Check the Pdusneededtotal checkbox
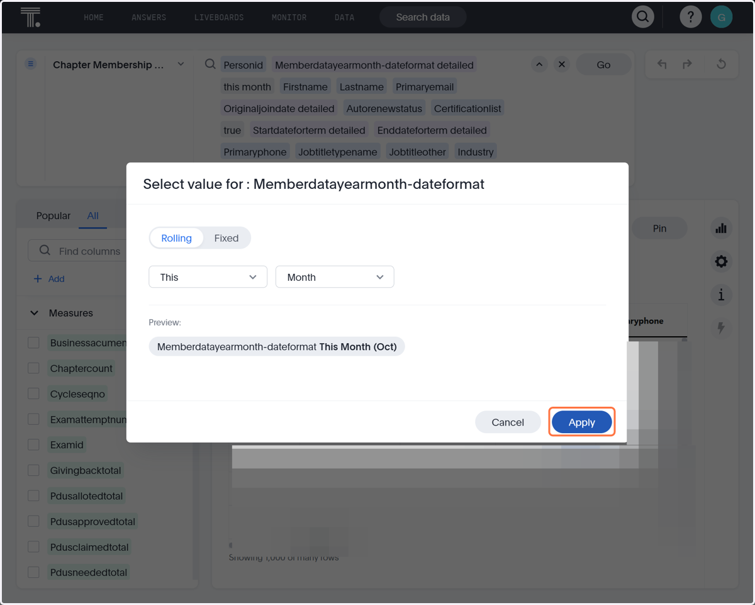This screenshot has height=605, width=755. [34, 572]
